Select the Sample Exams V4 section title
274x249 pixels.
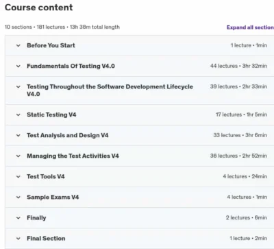click(x=53, y=197)
